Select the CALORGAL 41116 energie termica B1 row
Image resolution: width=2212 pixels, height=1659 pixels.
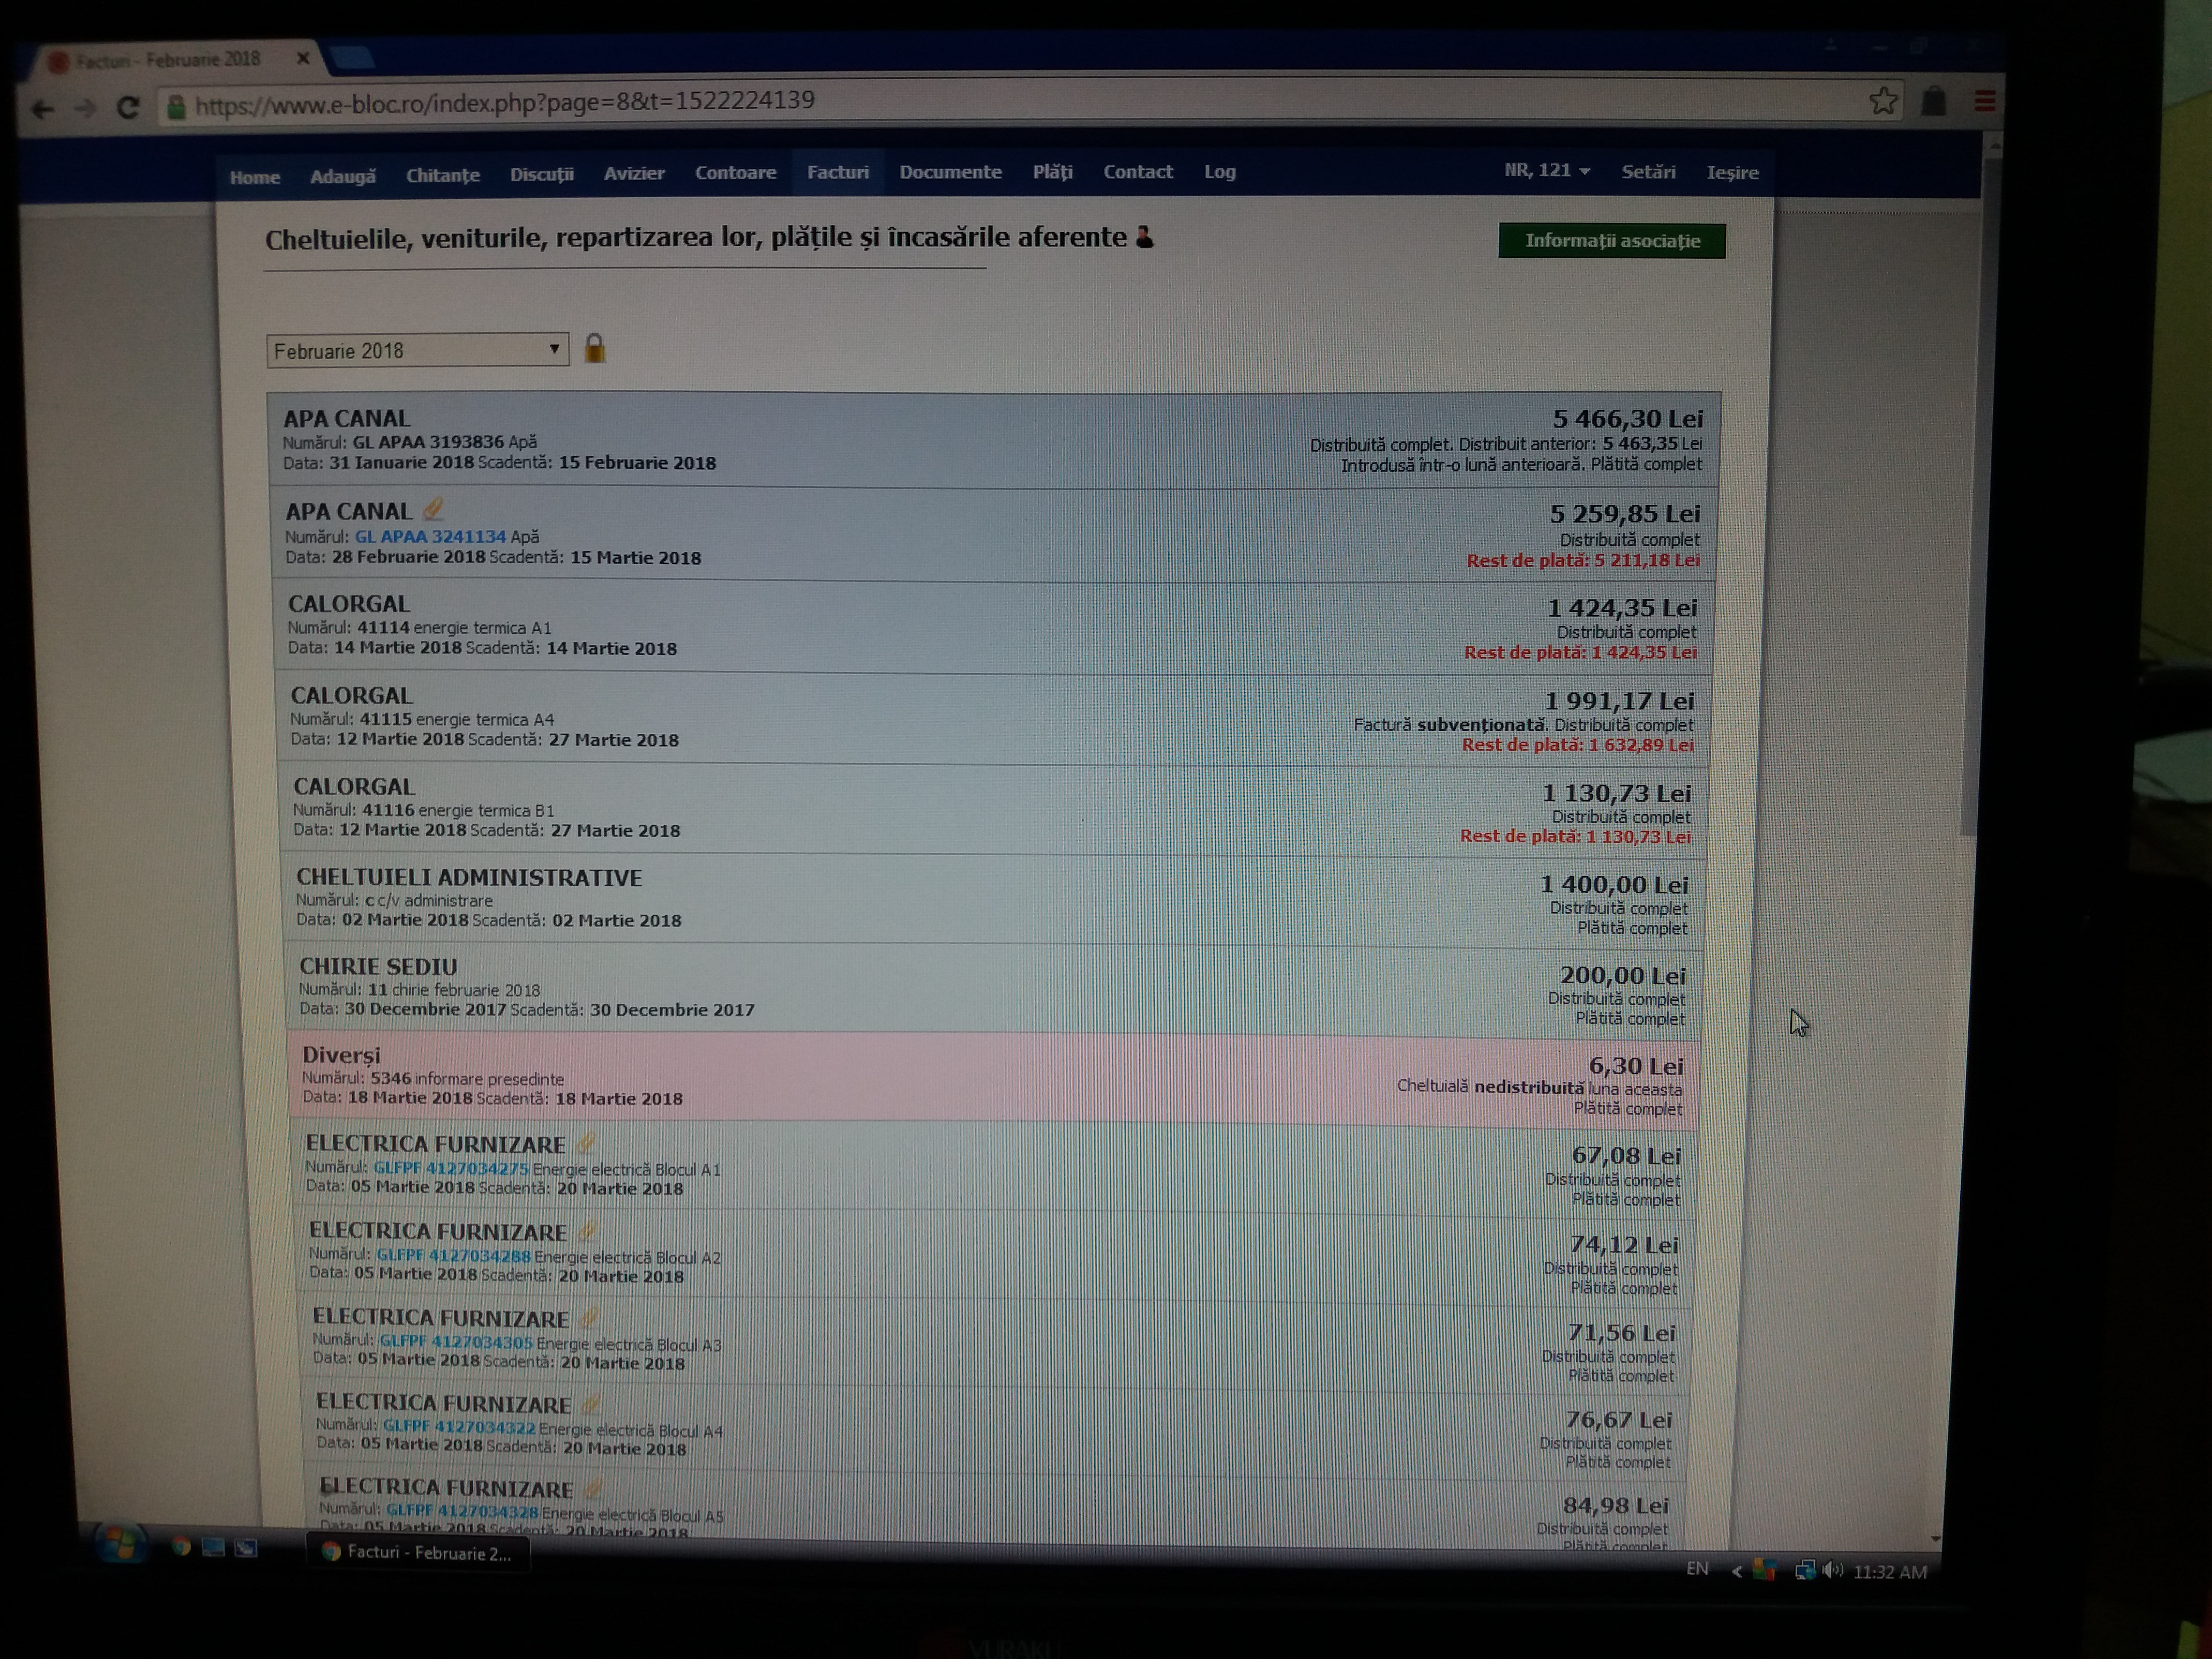(x=994, y=809)
